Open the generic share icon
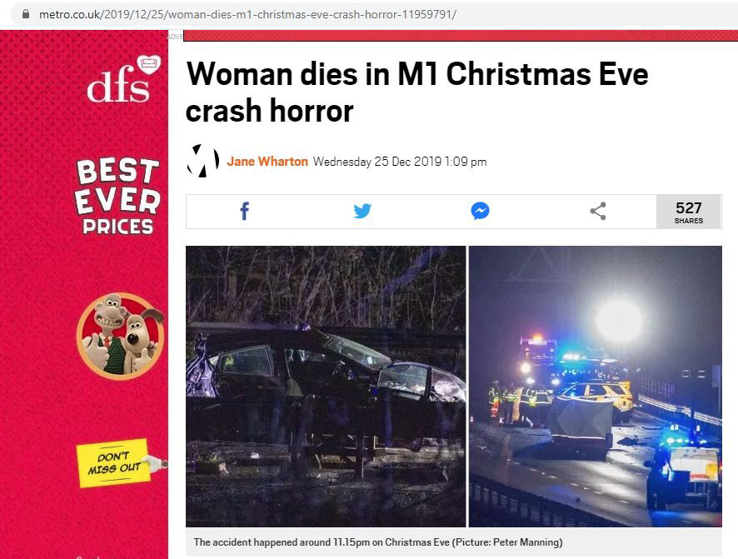This screenshot has width=738, height=559. [x=598, y=211]
